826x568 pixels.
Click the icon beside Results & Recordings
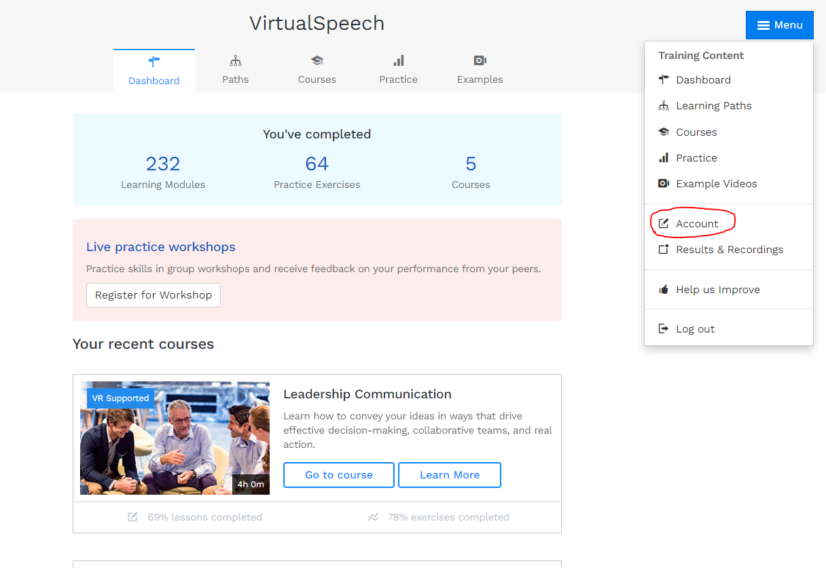click(664, 249)
